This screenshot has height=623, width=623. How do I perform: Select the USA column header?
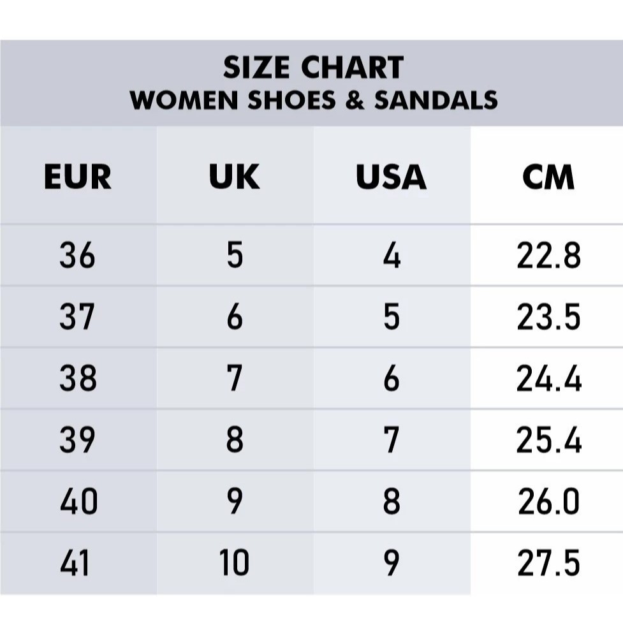[x=391, y=177]
